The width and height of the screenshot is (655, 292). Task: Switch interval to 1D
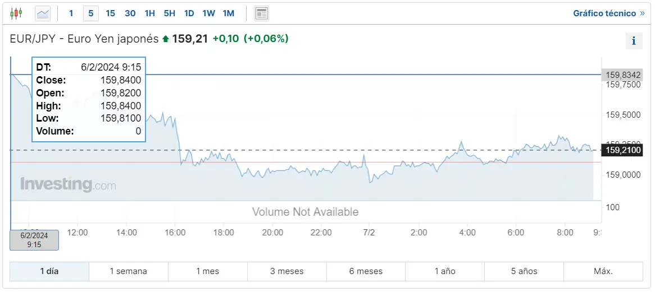click(x=189, y=13)
